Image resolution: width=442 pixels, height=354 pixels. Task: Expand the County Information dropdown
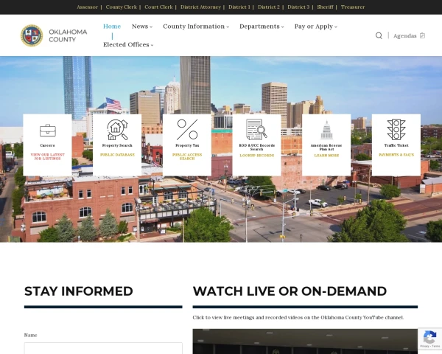(196, 27)
